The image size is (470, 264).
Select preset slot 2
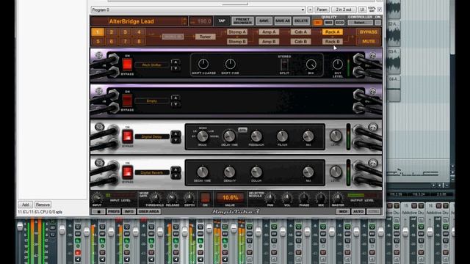coord(111,32)
